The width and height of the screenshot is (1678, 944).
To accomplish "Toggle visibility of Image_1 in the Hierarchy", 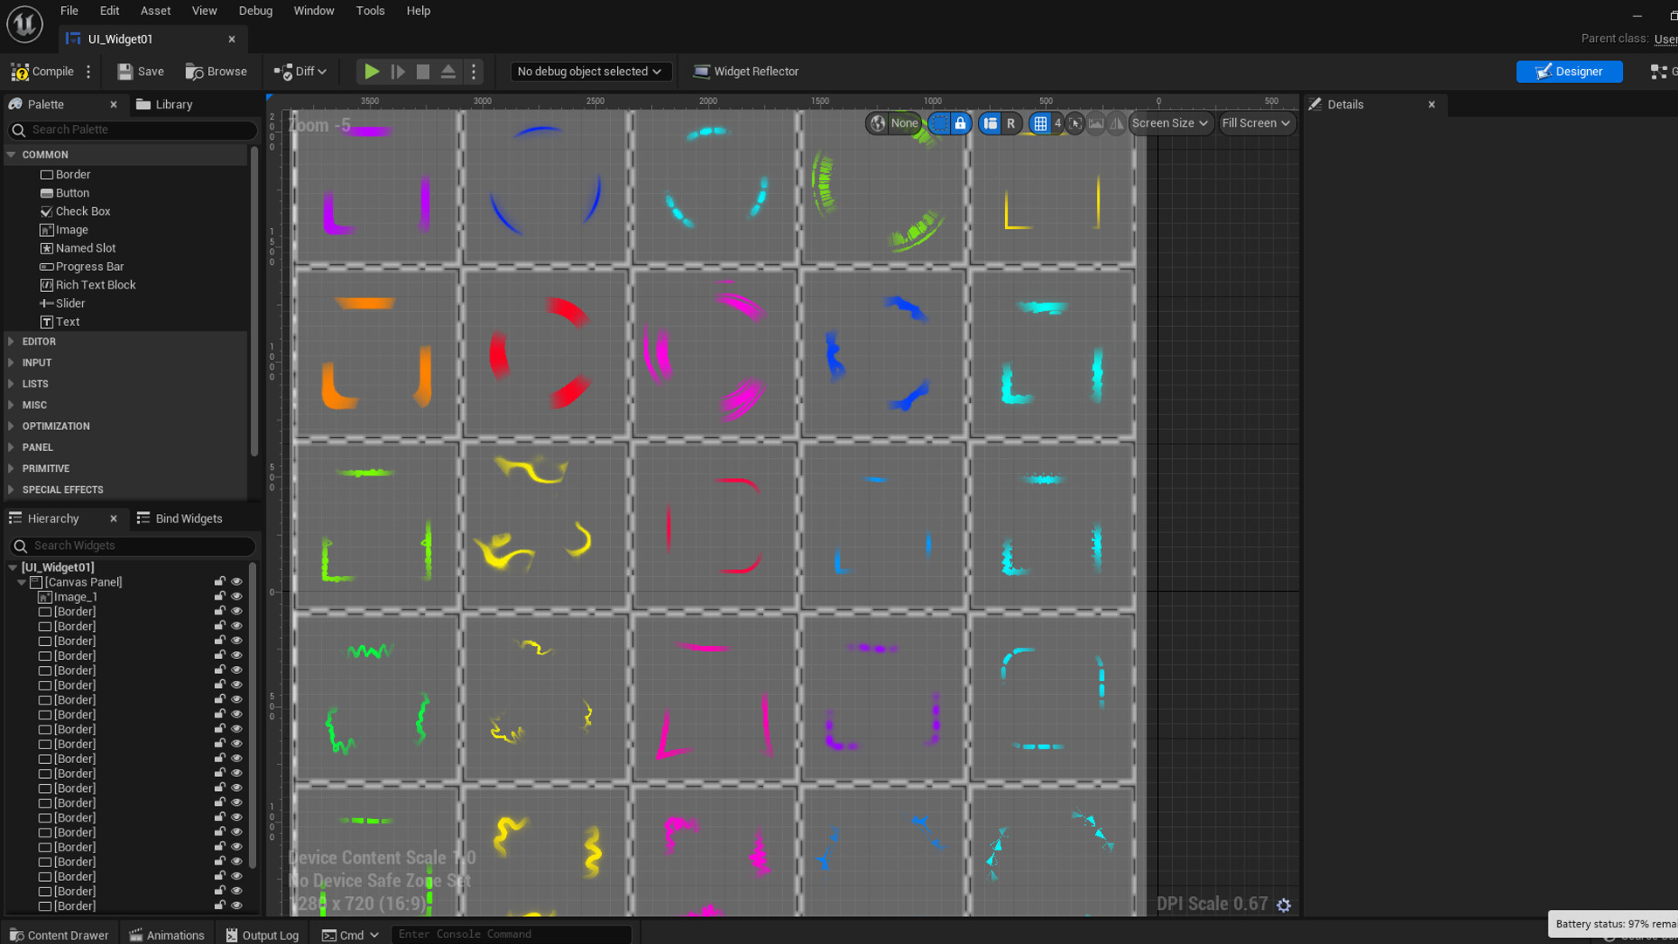I will (236, 596).
